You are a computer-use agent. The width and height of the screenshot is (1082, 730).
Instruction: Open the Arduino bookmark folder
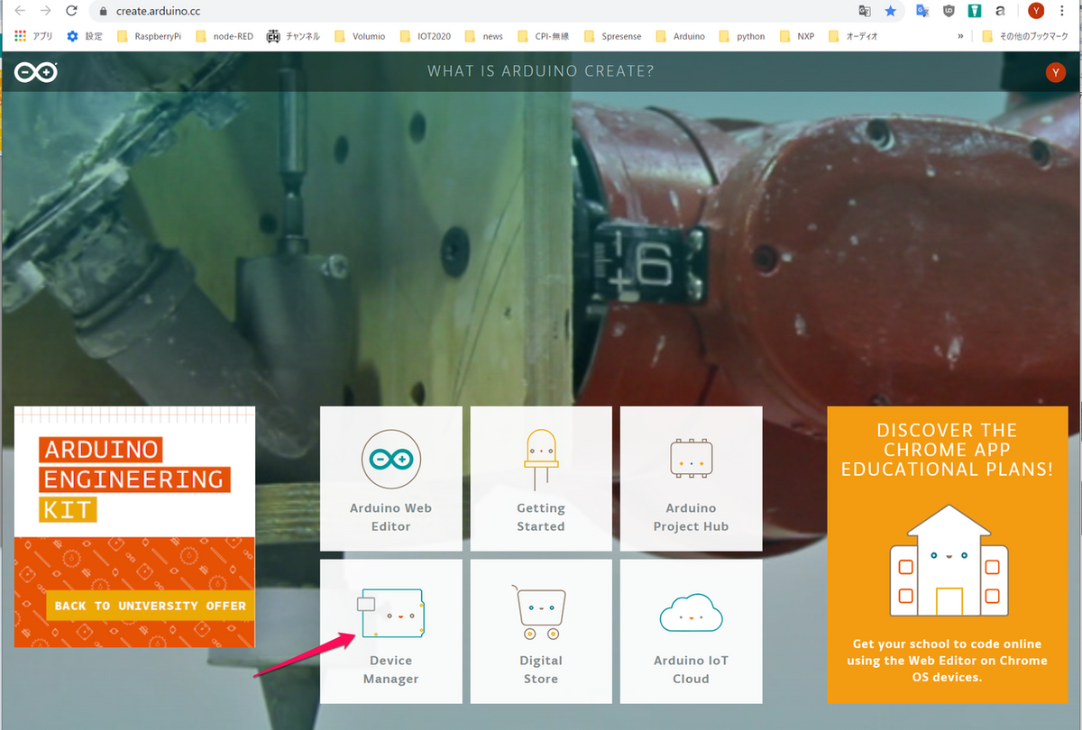point(680,37)
